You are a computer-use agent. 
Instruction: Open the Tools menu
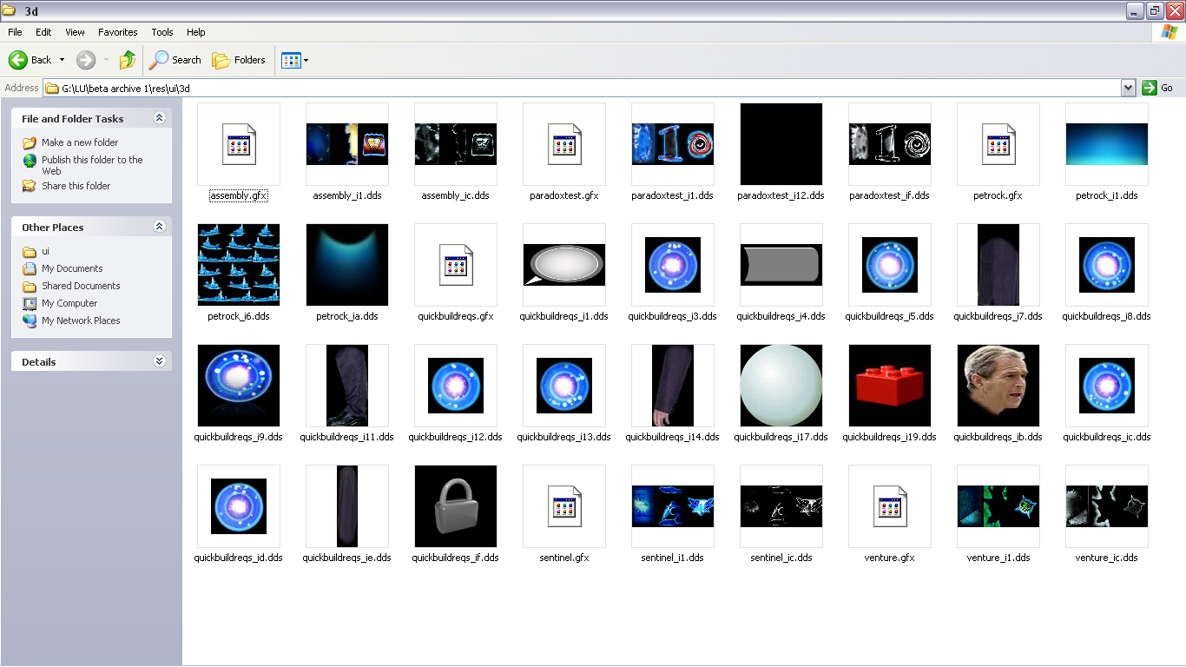162,32
